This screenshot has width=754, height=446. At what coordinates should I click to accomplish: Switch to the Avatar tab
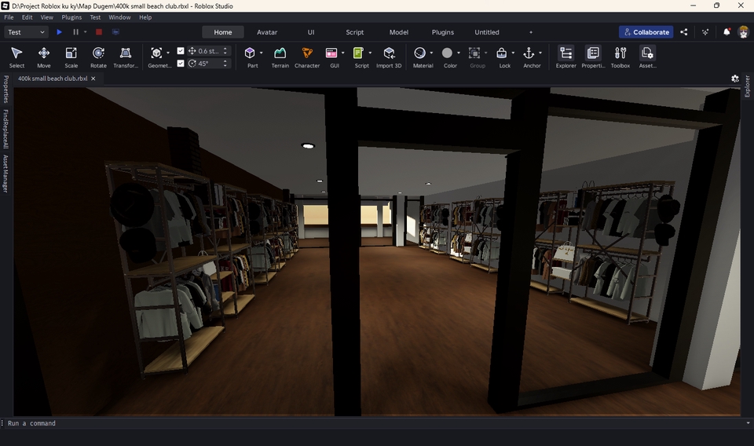tap(267, 32)
